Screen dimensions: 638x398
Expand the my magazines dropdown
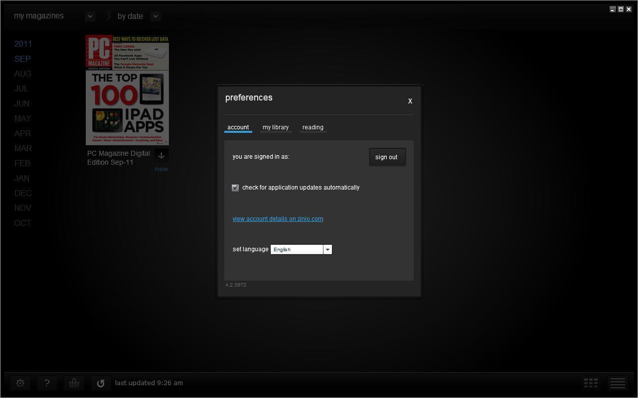point(90,16)
